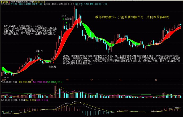Viewport: 183px width, 117px height.
Task: Select the MA10:15.541 value
Action: (38, 2)
